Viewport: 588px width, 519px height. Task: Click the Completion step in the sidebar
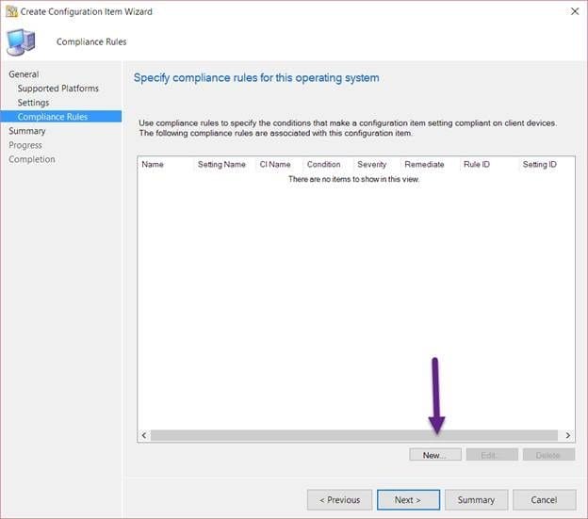point(32,159)
